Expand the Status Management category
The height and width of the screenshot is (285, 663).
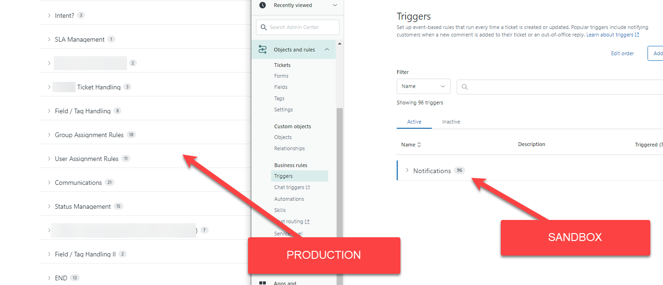49,206
